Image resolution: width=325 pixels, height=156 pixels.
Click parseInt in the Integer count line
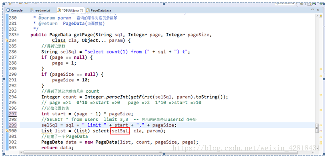(x=117, y=97)
